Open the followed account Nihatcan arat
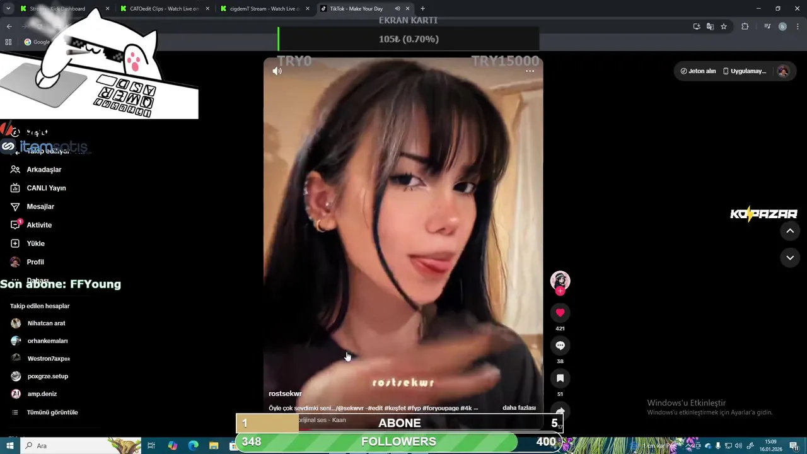 tap(38, 323)
